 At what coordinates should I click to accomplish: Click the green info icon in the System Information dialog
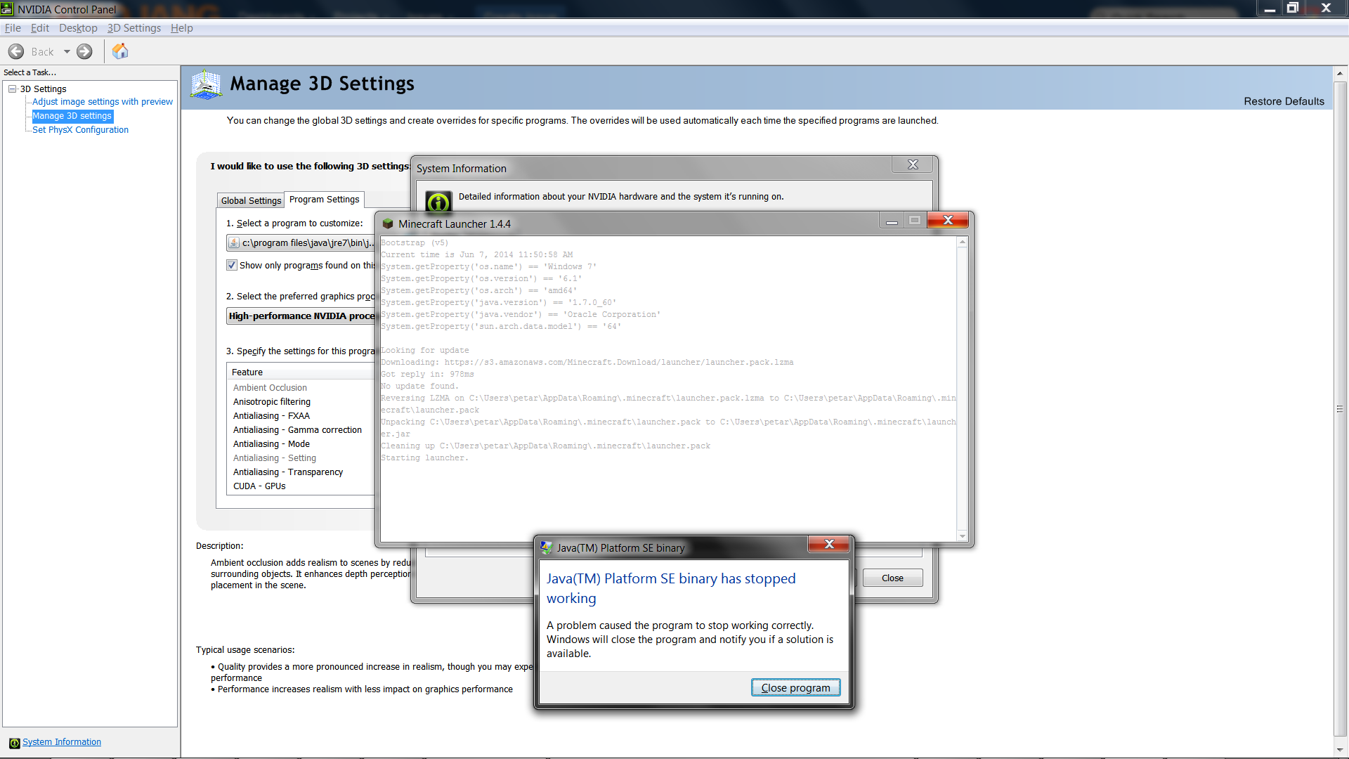pyautogui.click(x=438, y=202)
